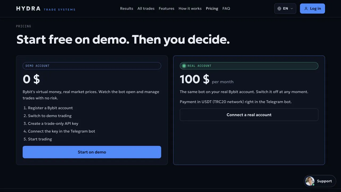
Task: Click the green dot on Real Account badge
Action: coord(184,66)
